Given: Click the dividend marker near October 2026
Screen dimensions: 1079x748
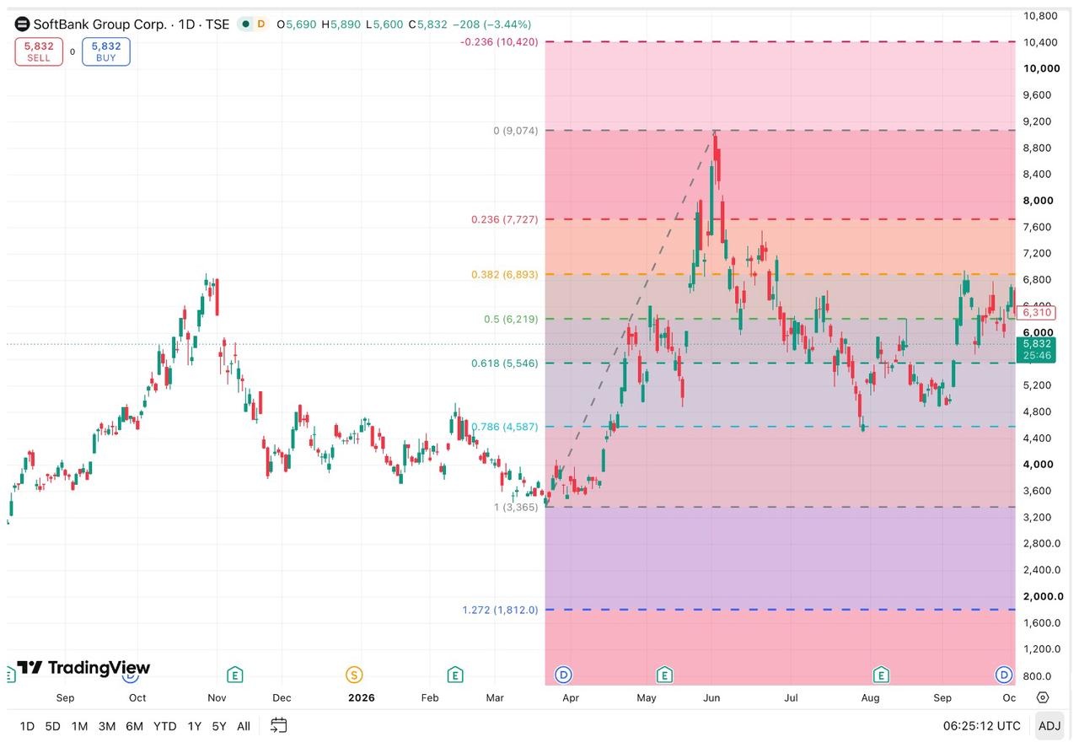Looking at the screenshot, I should (x=1004, y=674).
